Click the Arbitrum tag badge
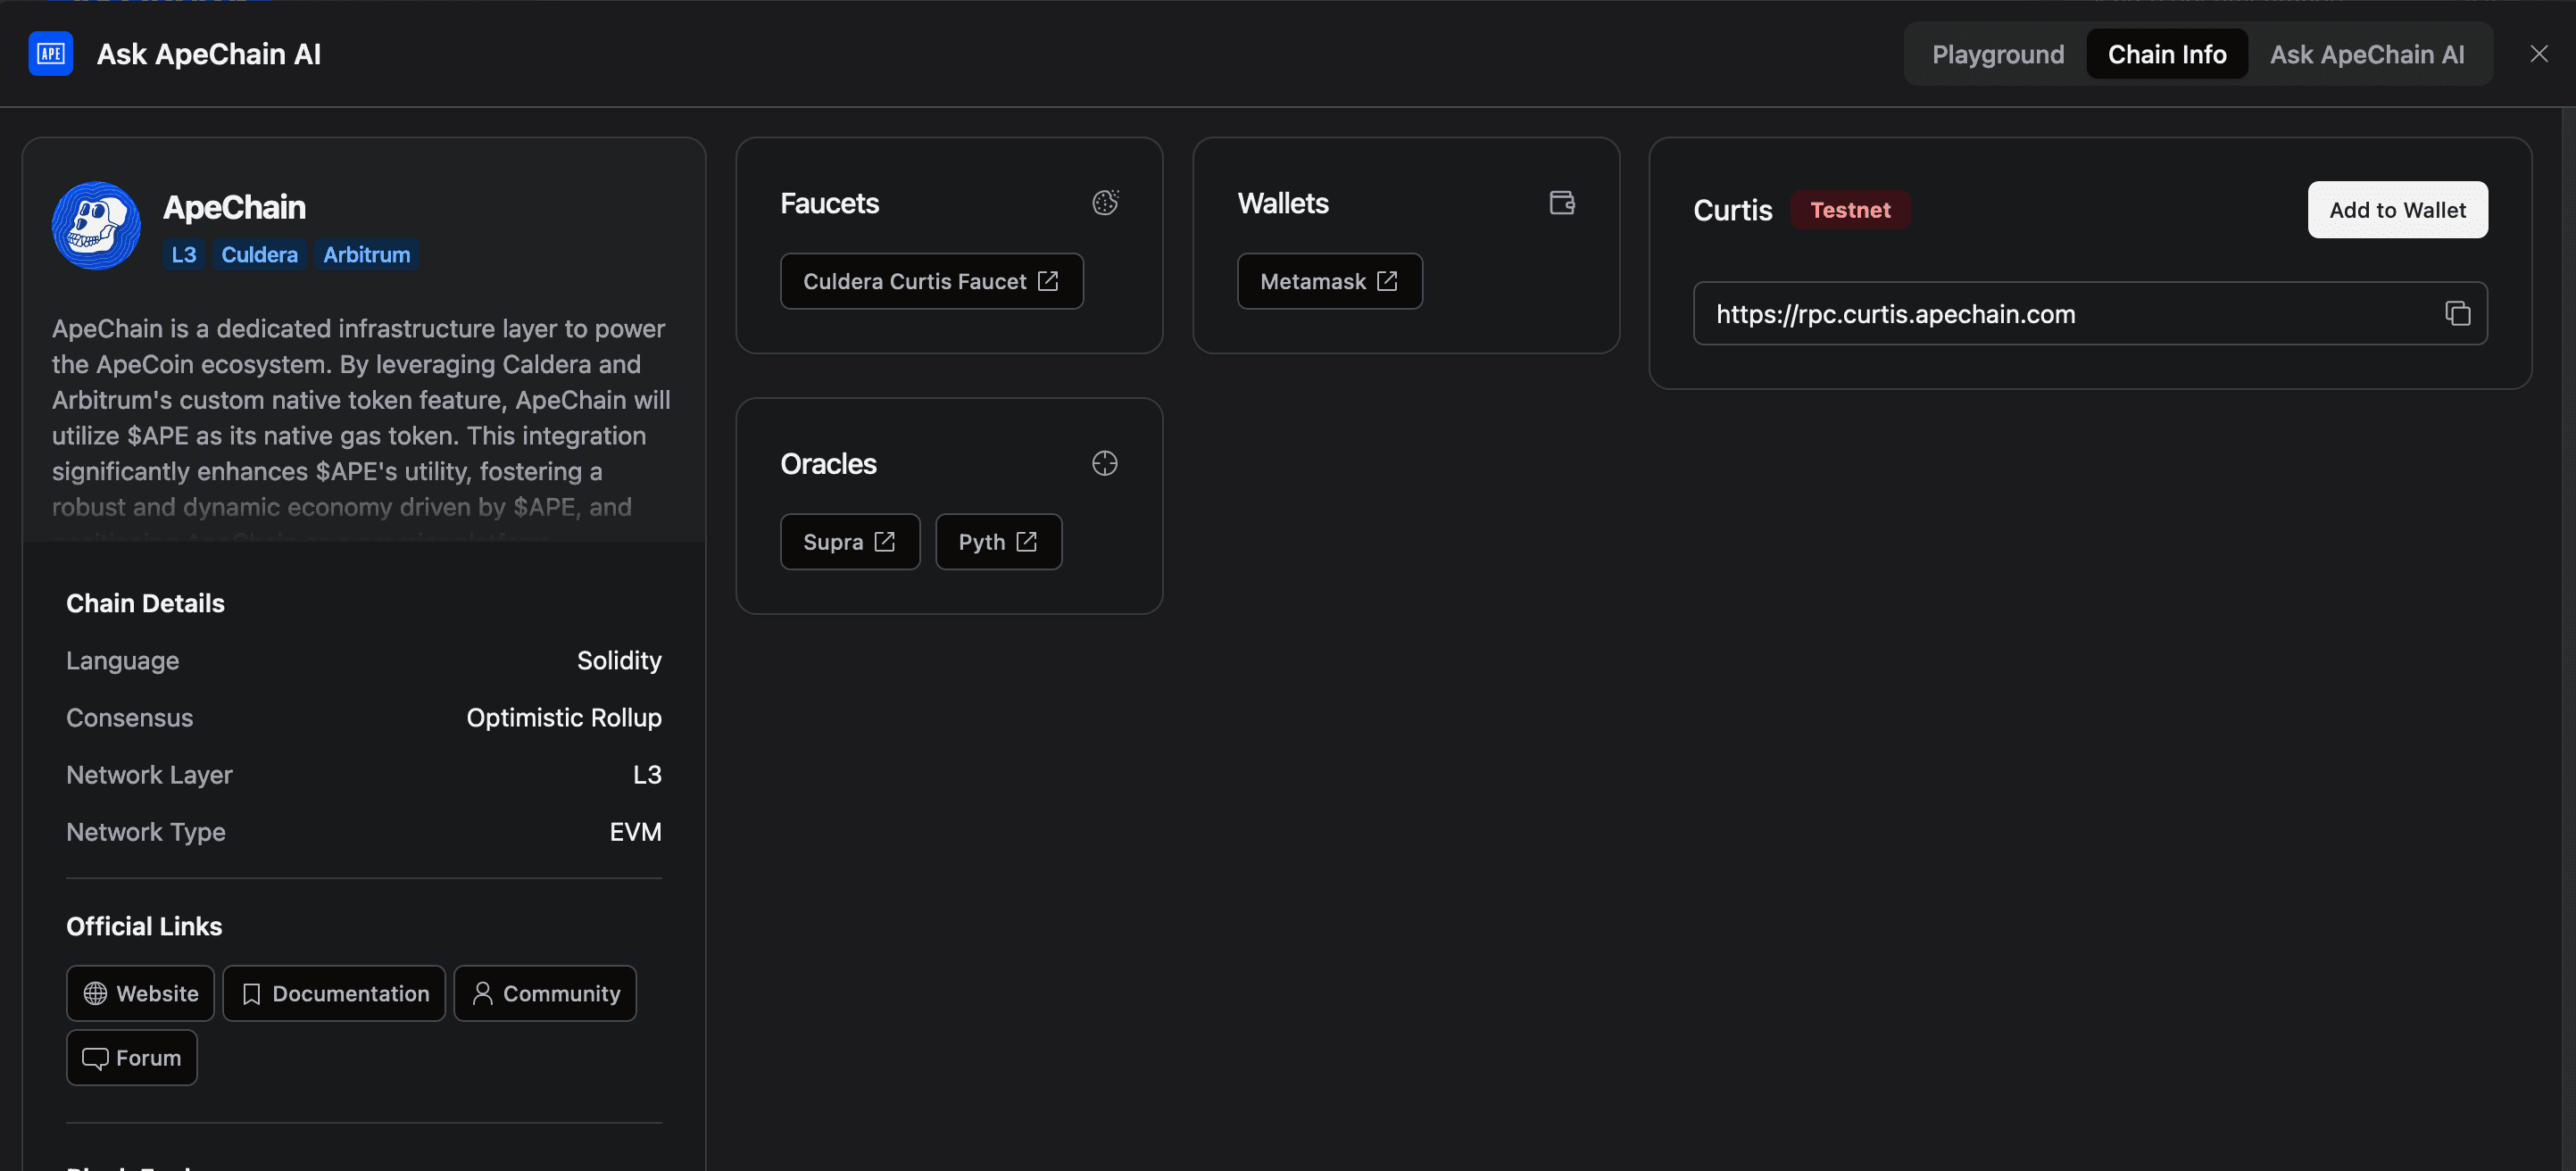The image size is (2576, 1171). [x=366, y=255]
